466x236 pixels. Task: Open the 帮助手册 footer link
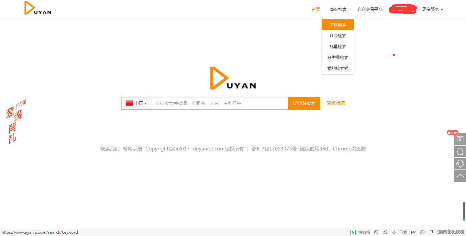coord(132,149)
